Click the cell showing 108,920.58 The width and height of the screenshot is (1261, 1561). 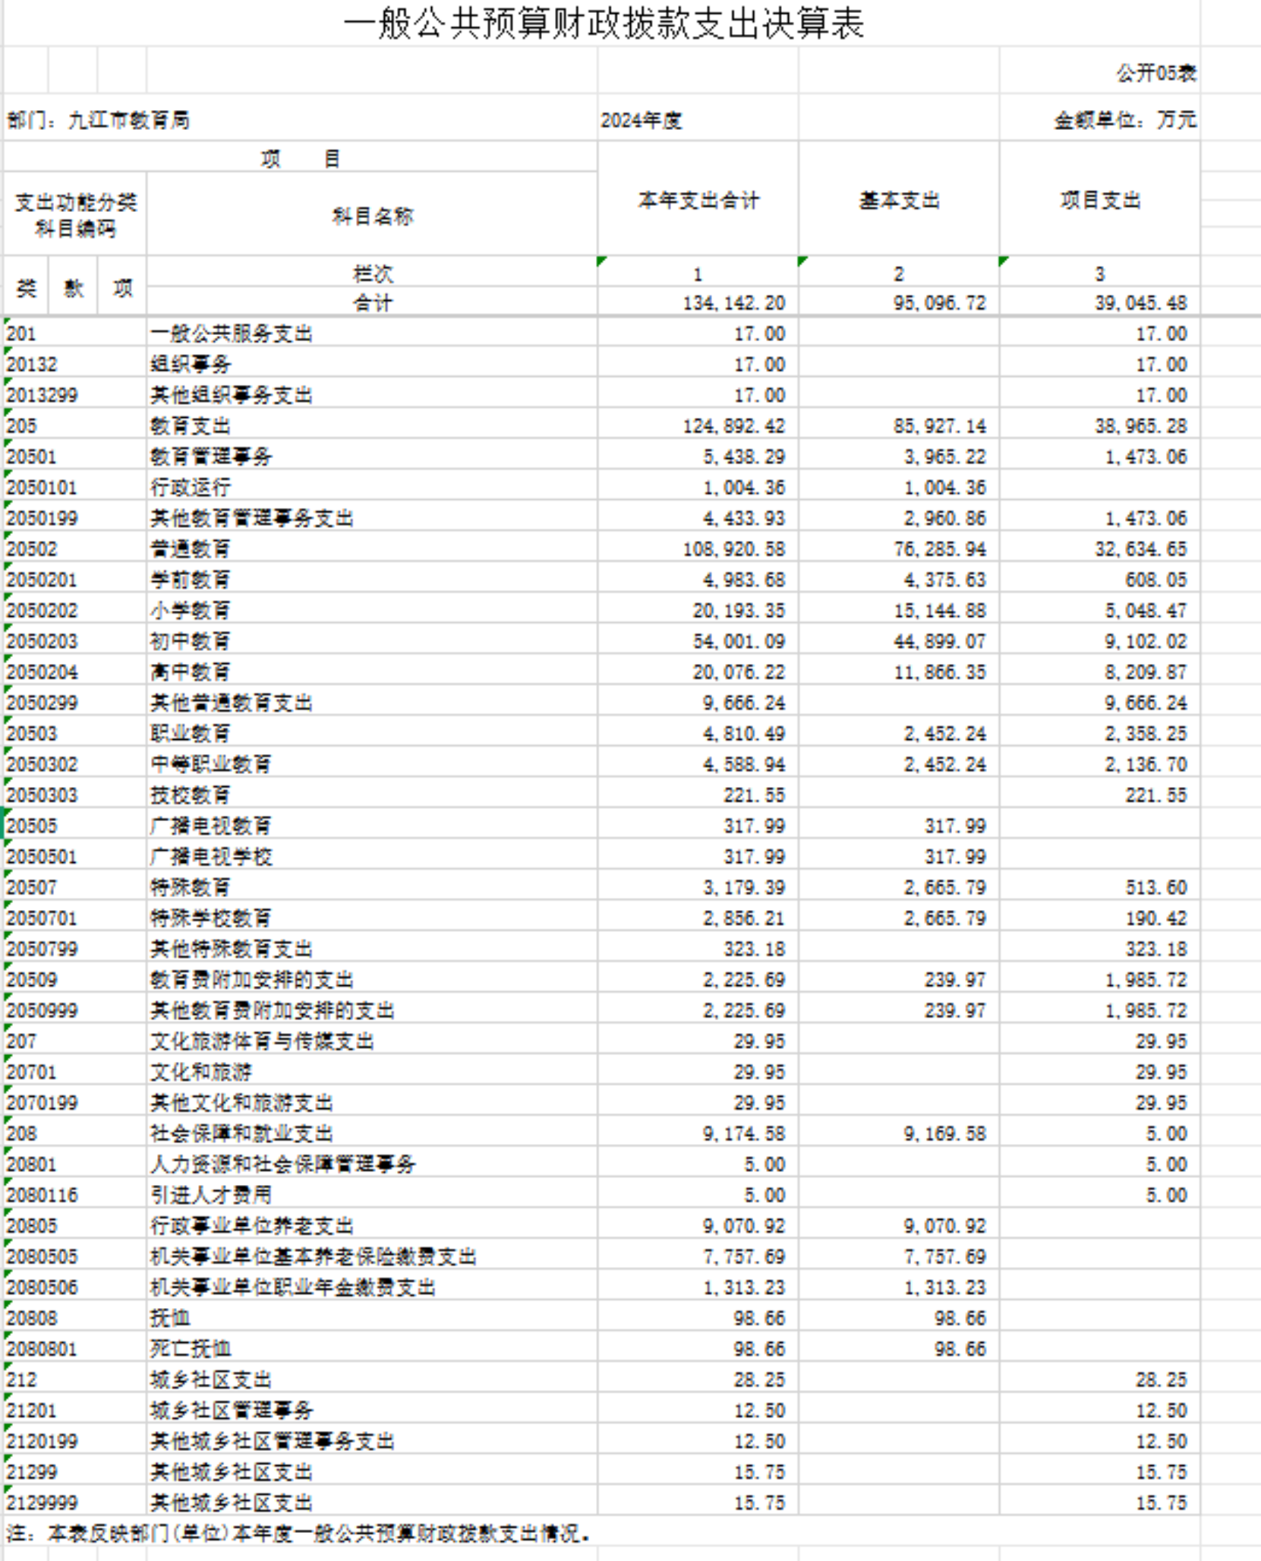tap(733, 549)
